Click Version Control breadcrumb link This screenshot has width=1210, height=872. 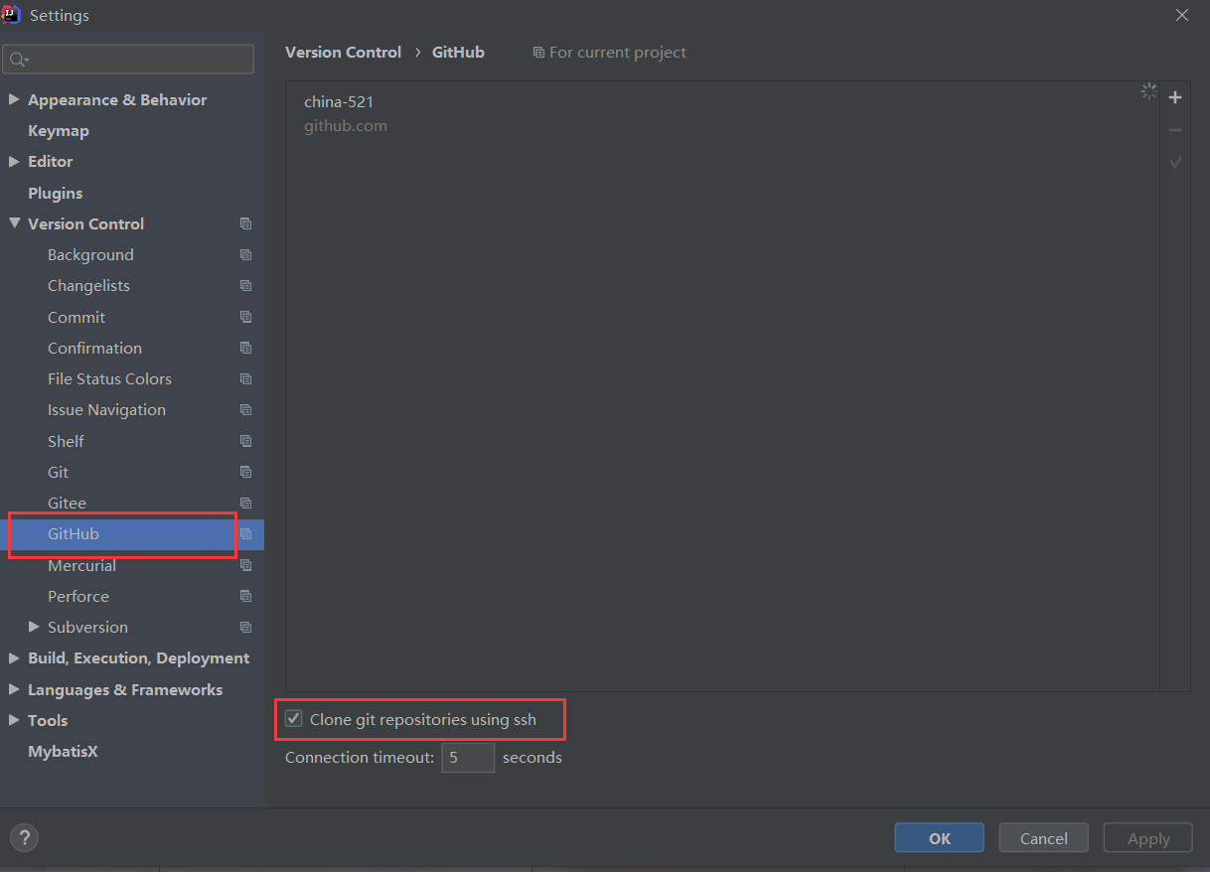coord(343,53)
